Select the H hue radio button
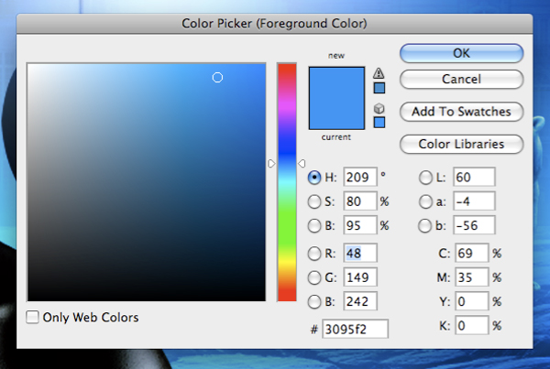 pyautogui.click(x=314, y=178)
